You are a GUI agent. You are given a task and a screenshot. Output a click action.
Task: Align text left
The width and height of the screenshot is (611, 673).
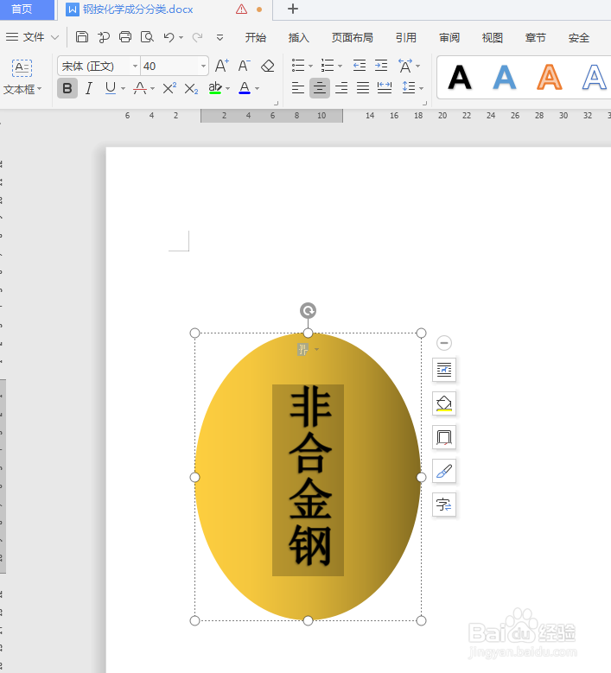pyautogui.click(x=298, y=88)
